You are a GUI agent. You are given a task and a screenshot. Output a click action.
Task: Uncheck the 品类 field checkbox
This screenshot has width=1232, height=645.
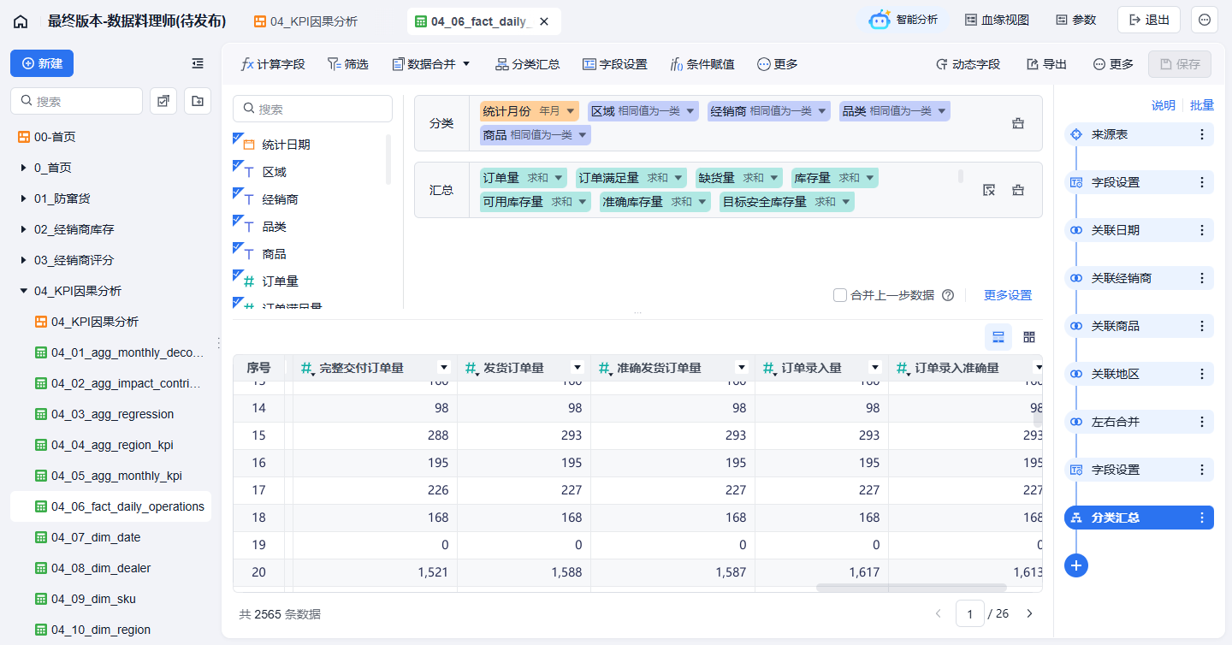[x=239, y=222]
